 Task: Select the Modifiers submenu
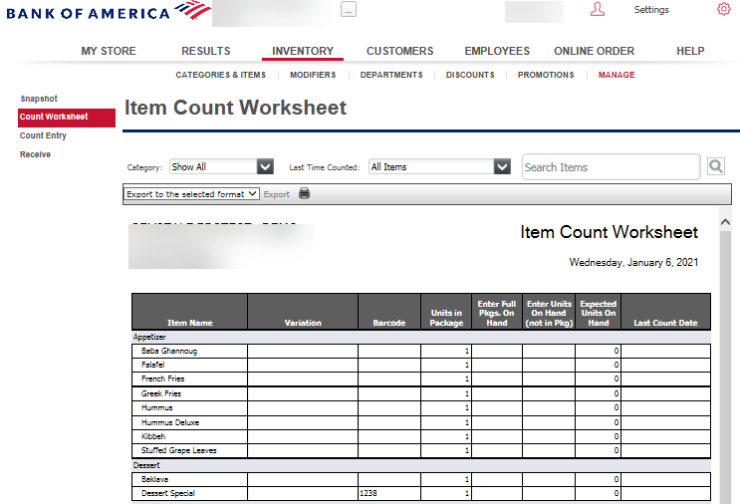[x=313, y=75]
